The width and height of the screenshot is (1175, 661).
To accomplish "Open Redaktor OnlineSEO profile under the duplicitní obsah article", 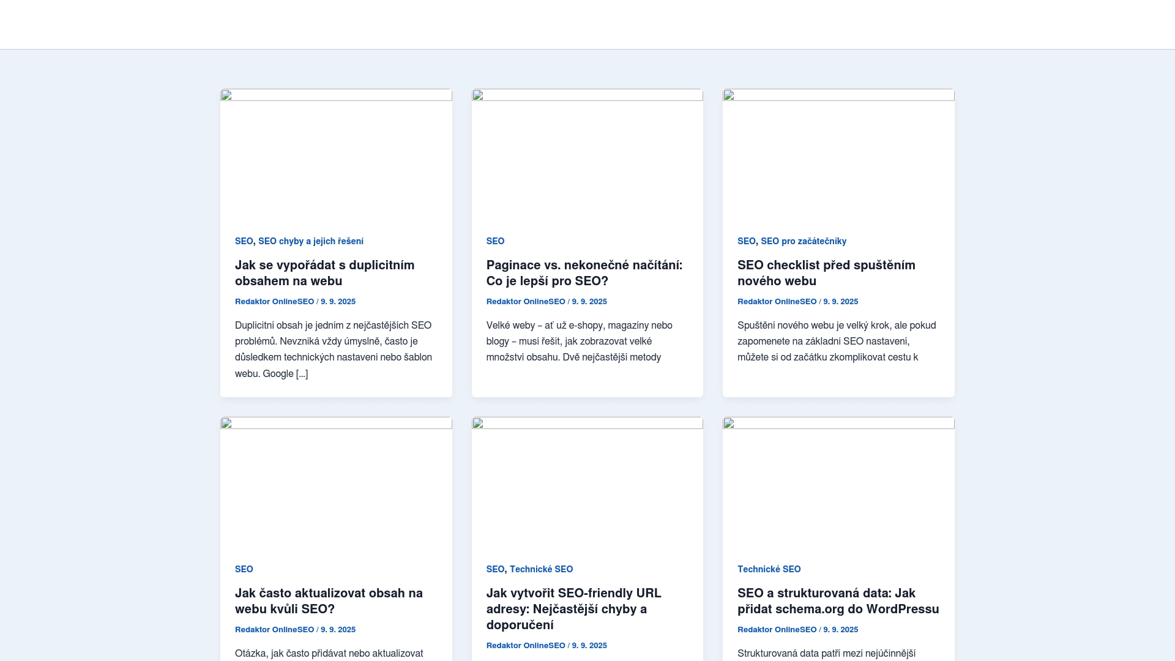I will pos(274,301).
